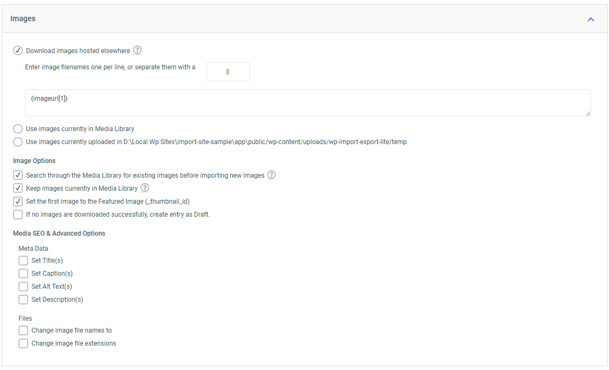Enable create entry as Draft if no images
Viewport: 609px width, 370px height.
(x=18, y=214)
